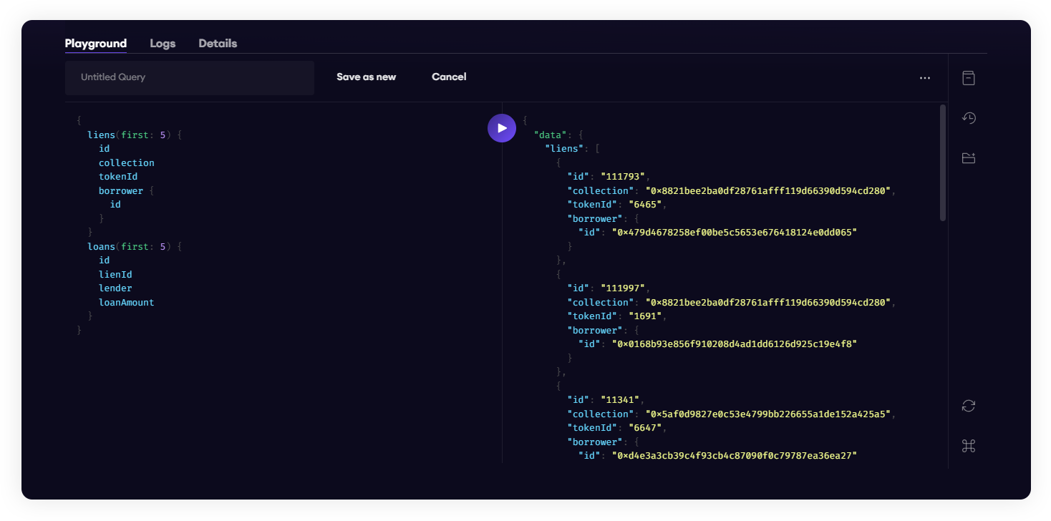This screenshot has width=1051, height=521.
Task: Click the topmost notebook icon in right sidebar
Action: tap(968, 77)
